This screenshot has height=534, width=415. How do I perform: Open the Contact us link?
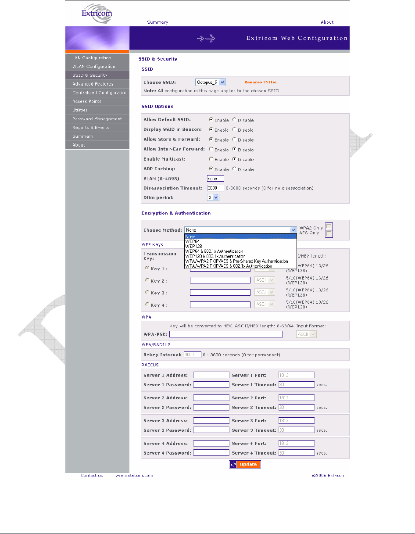[x=92, y=476]
